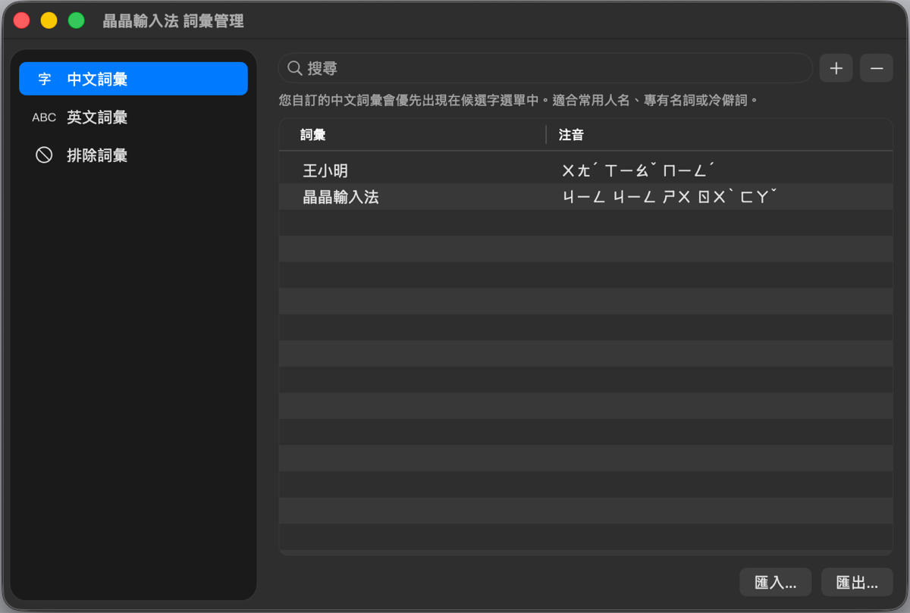
Task: Select the 晶晶輸入法 vocabulary row
Action: (586, 197)
